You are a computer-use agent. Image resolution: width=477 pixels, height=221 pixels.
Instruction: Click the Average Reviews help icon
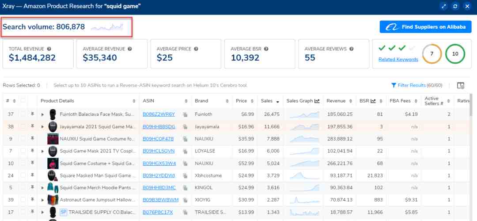352,49
